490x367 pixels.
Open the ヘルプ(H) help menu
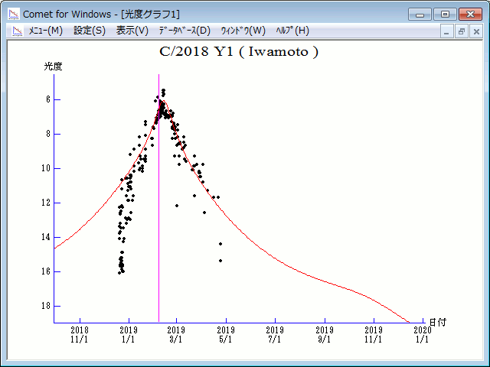pos(292,31)
